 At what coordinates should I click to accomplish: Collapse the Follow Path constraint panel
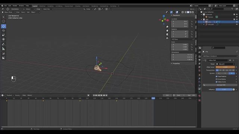(x=203, y=60)
